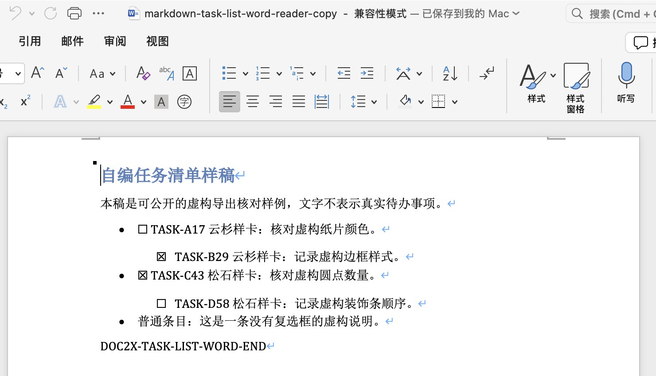Open the 样式窗格 styles pane button
656x376 pixels.
click(x=575, y=88)
